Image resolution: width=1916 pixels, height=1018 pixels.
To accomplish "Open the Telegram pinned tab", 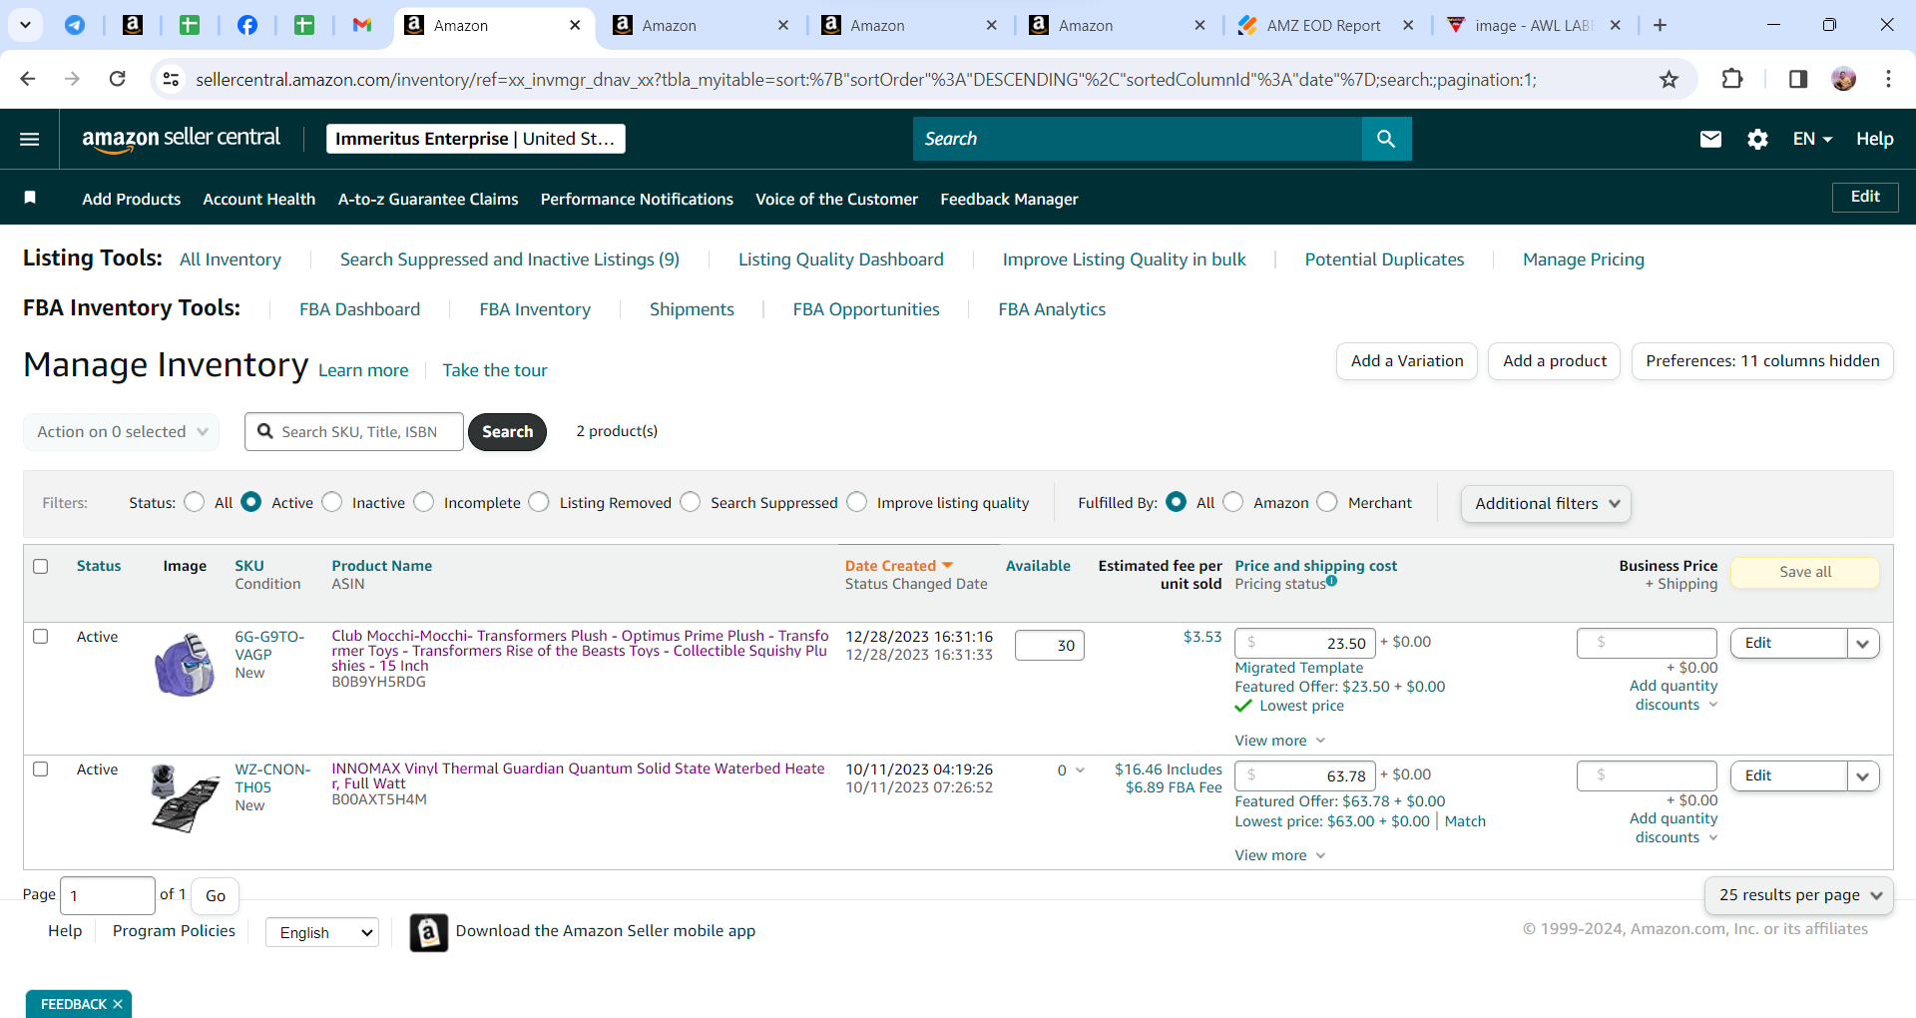I will (75, 25).
